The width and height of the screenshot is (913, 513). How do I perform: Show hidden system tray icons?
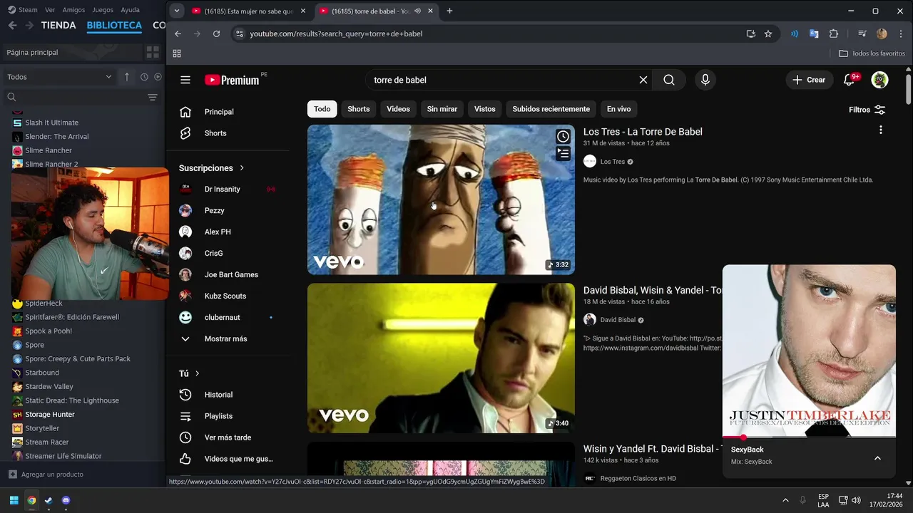pos(785,500)
